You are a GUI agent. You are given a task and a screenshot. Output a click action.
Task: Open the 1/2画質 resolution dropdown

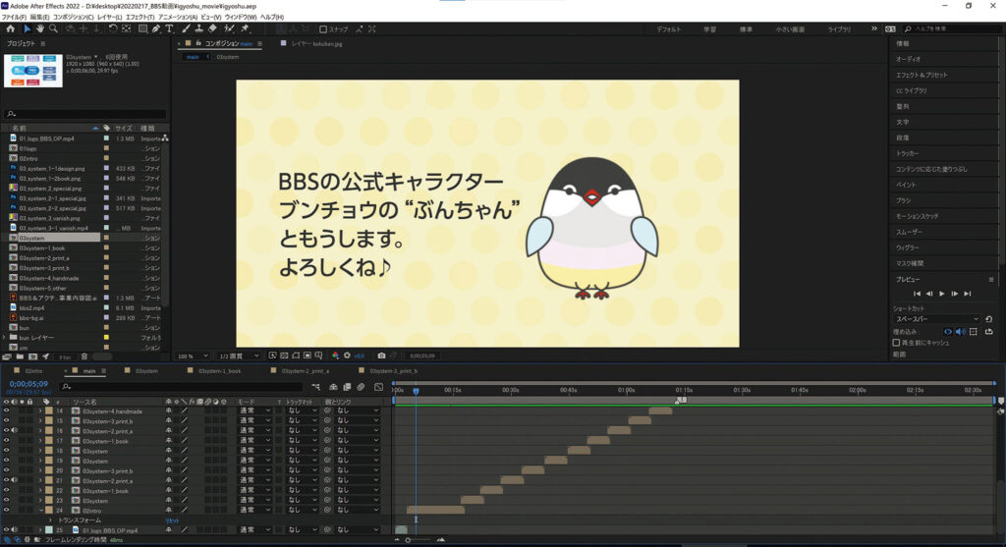click(x=235, y=355)
